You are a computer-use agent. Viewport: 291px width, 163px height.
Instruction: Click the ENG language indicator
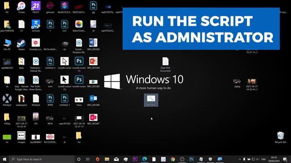coord(264,159)
